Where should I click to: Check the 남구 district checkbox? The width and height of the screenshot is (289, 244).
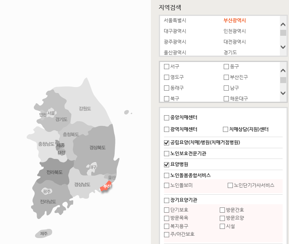pos(226,88)
